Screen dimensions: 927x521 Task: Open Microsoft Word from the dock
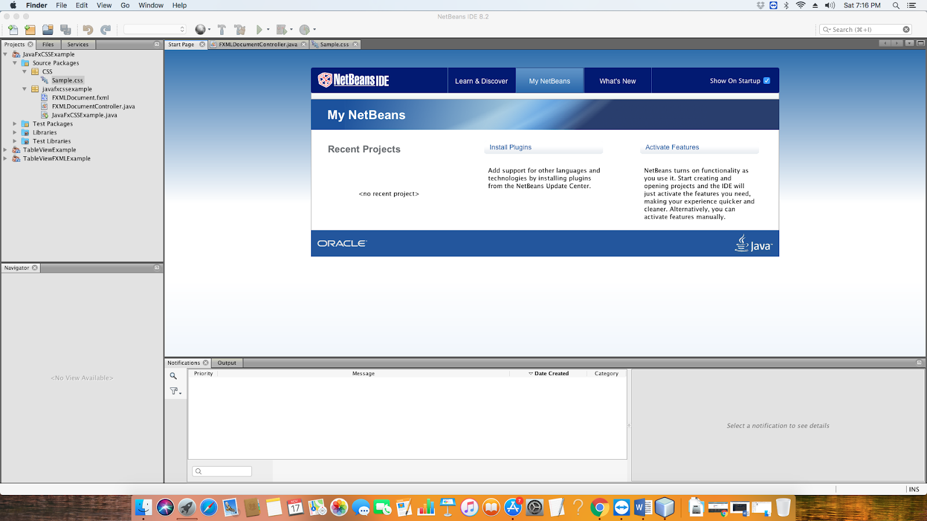(643, 508)
